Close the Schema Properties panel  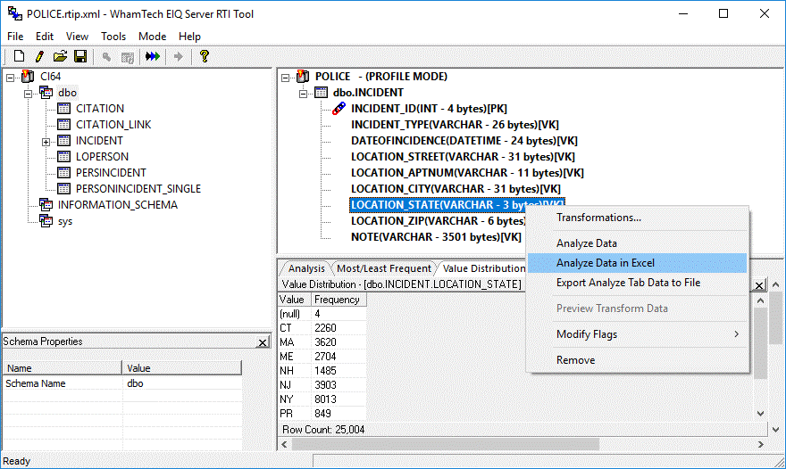tap(263, 342)
